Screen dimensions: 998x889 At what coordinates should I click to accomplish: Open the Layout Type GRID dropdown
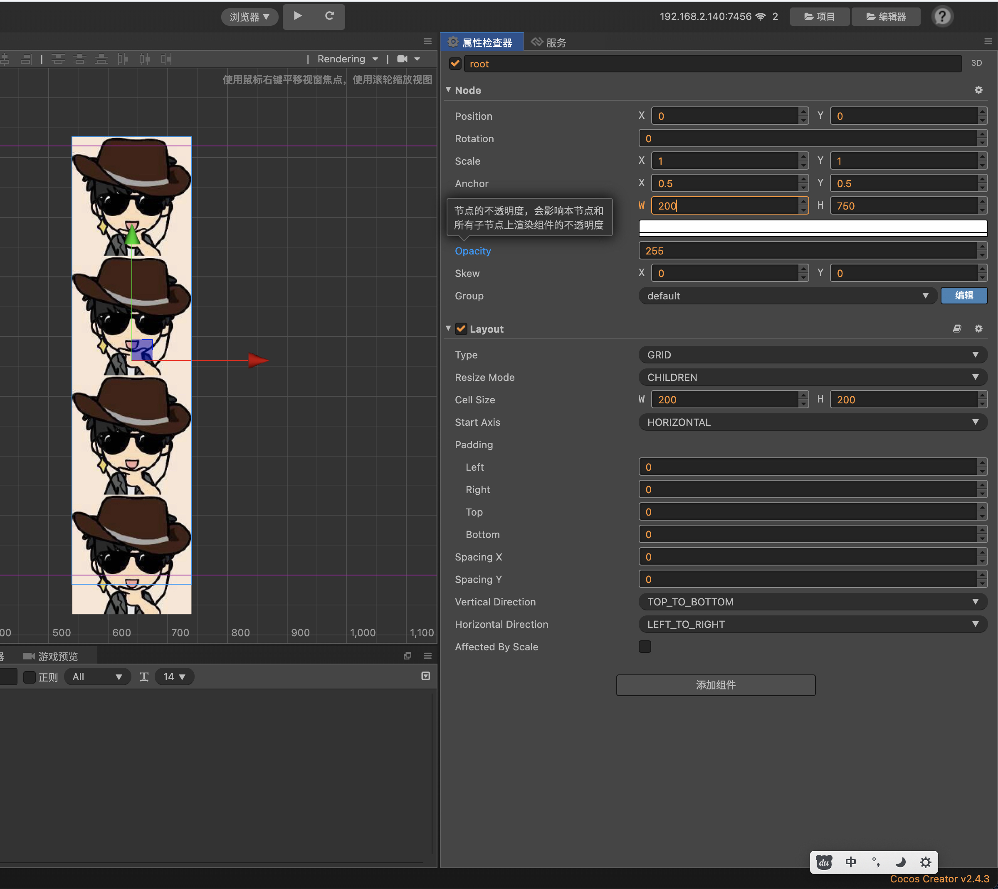click(x=813, y=355)
